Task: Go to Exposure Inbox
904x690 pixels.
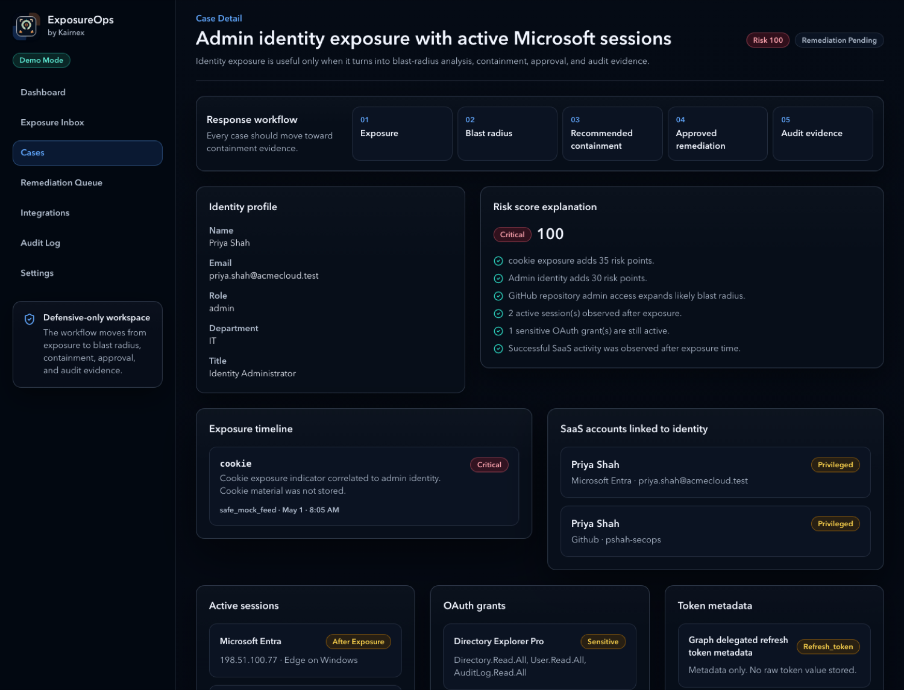Action: [x=87, y=122]
